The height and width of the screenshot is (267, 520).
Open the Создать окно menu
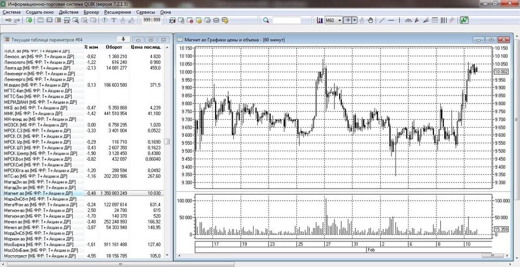(40, 12)
